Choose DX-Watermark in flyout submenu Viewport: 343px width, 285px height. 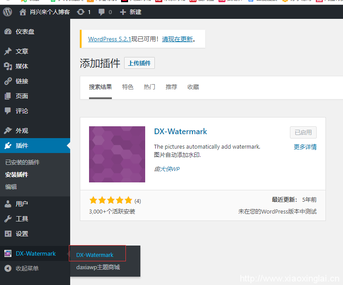[95, 255]
